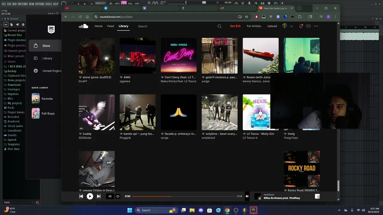Click the Chrome downloads icon in tab strip

click(x=183, y=8)
